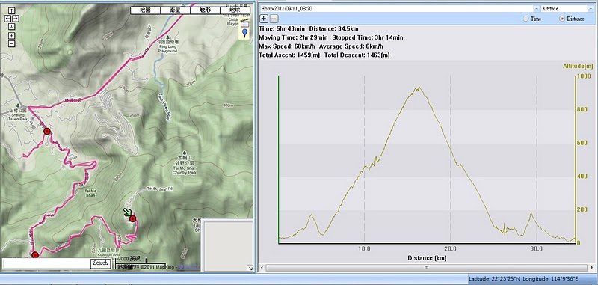This screenshot has width=598, height=285.
Task: Click the clapperboard icon above the blue pin
Action: coord(244,24)
